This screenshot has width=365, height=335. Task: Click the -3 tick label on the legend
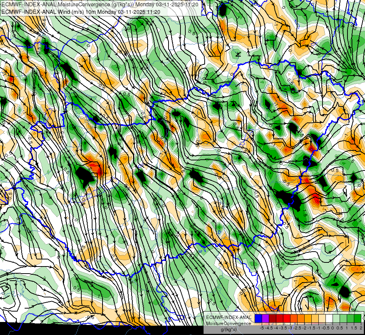click(290, 328)
